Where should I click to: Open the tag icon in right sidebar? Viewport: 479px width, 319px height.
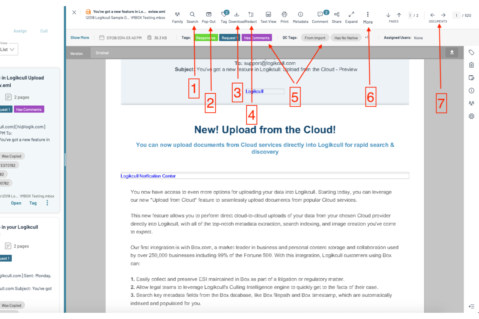point(472,52)
